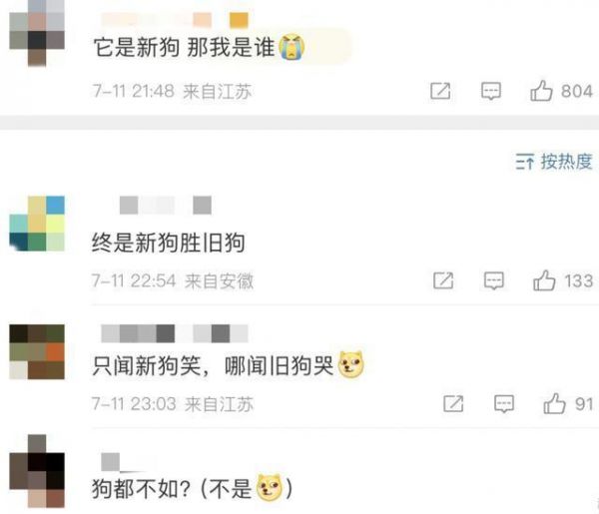This screenshot has width=599, height=514.
Task: Open avatar of the 只闻新狗笑 commenter
Action: click(37, 351)
